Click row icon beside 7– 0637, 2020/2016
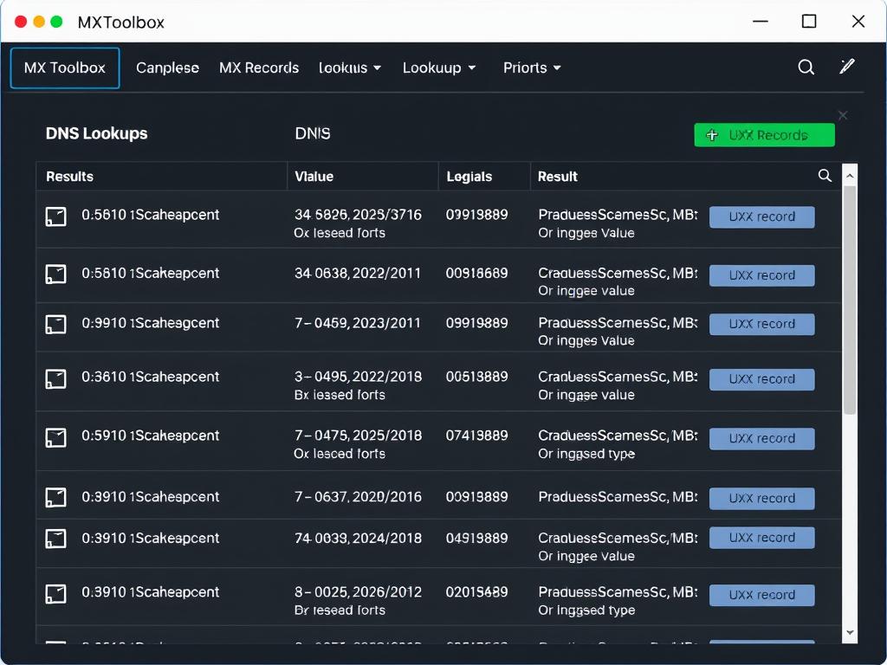 [56, 498]
